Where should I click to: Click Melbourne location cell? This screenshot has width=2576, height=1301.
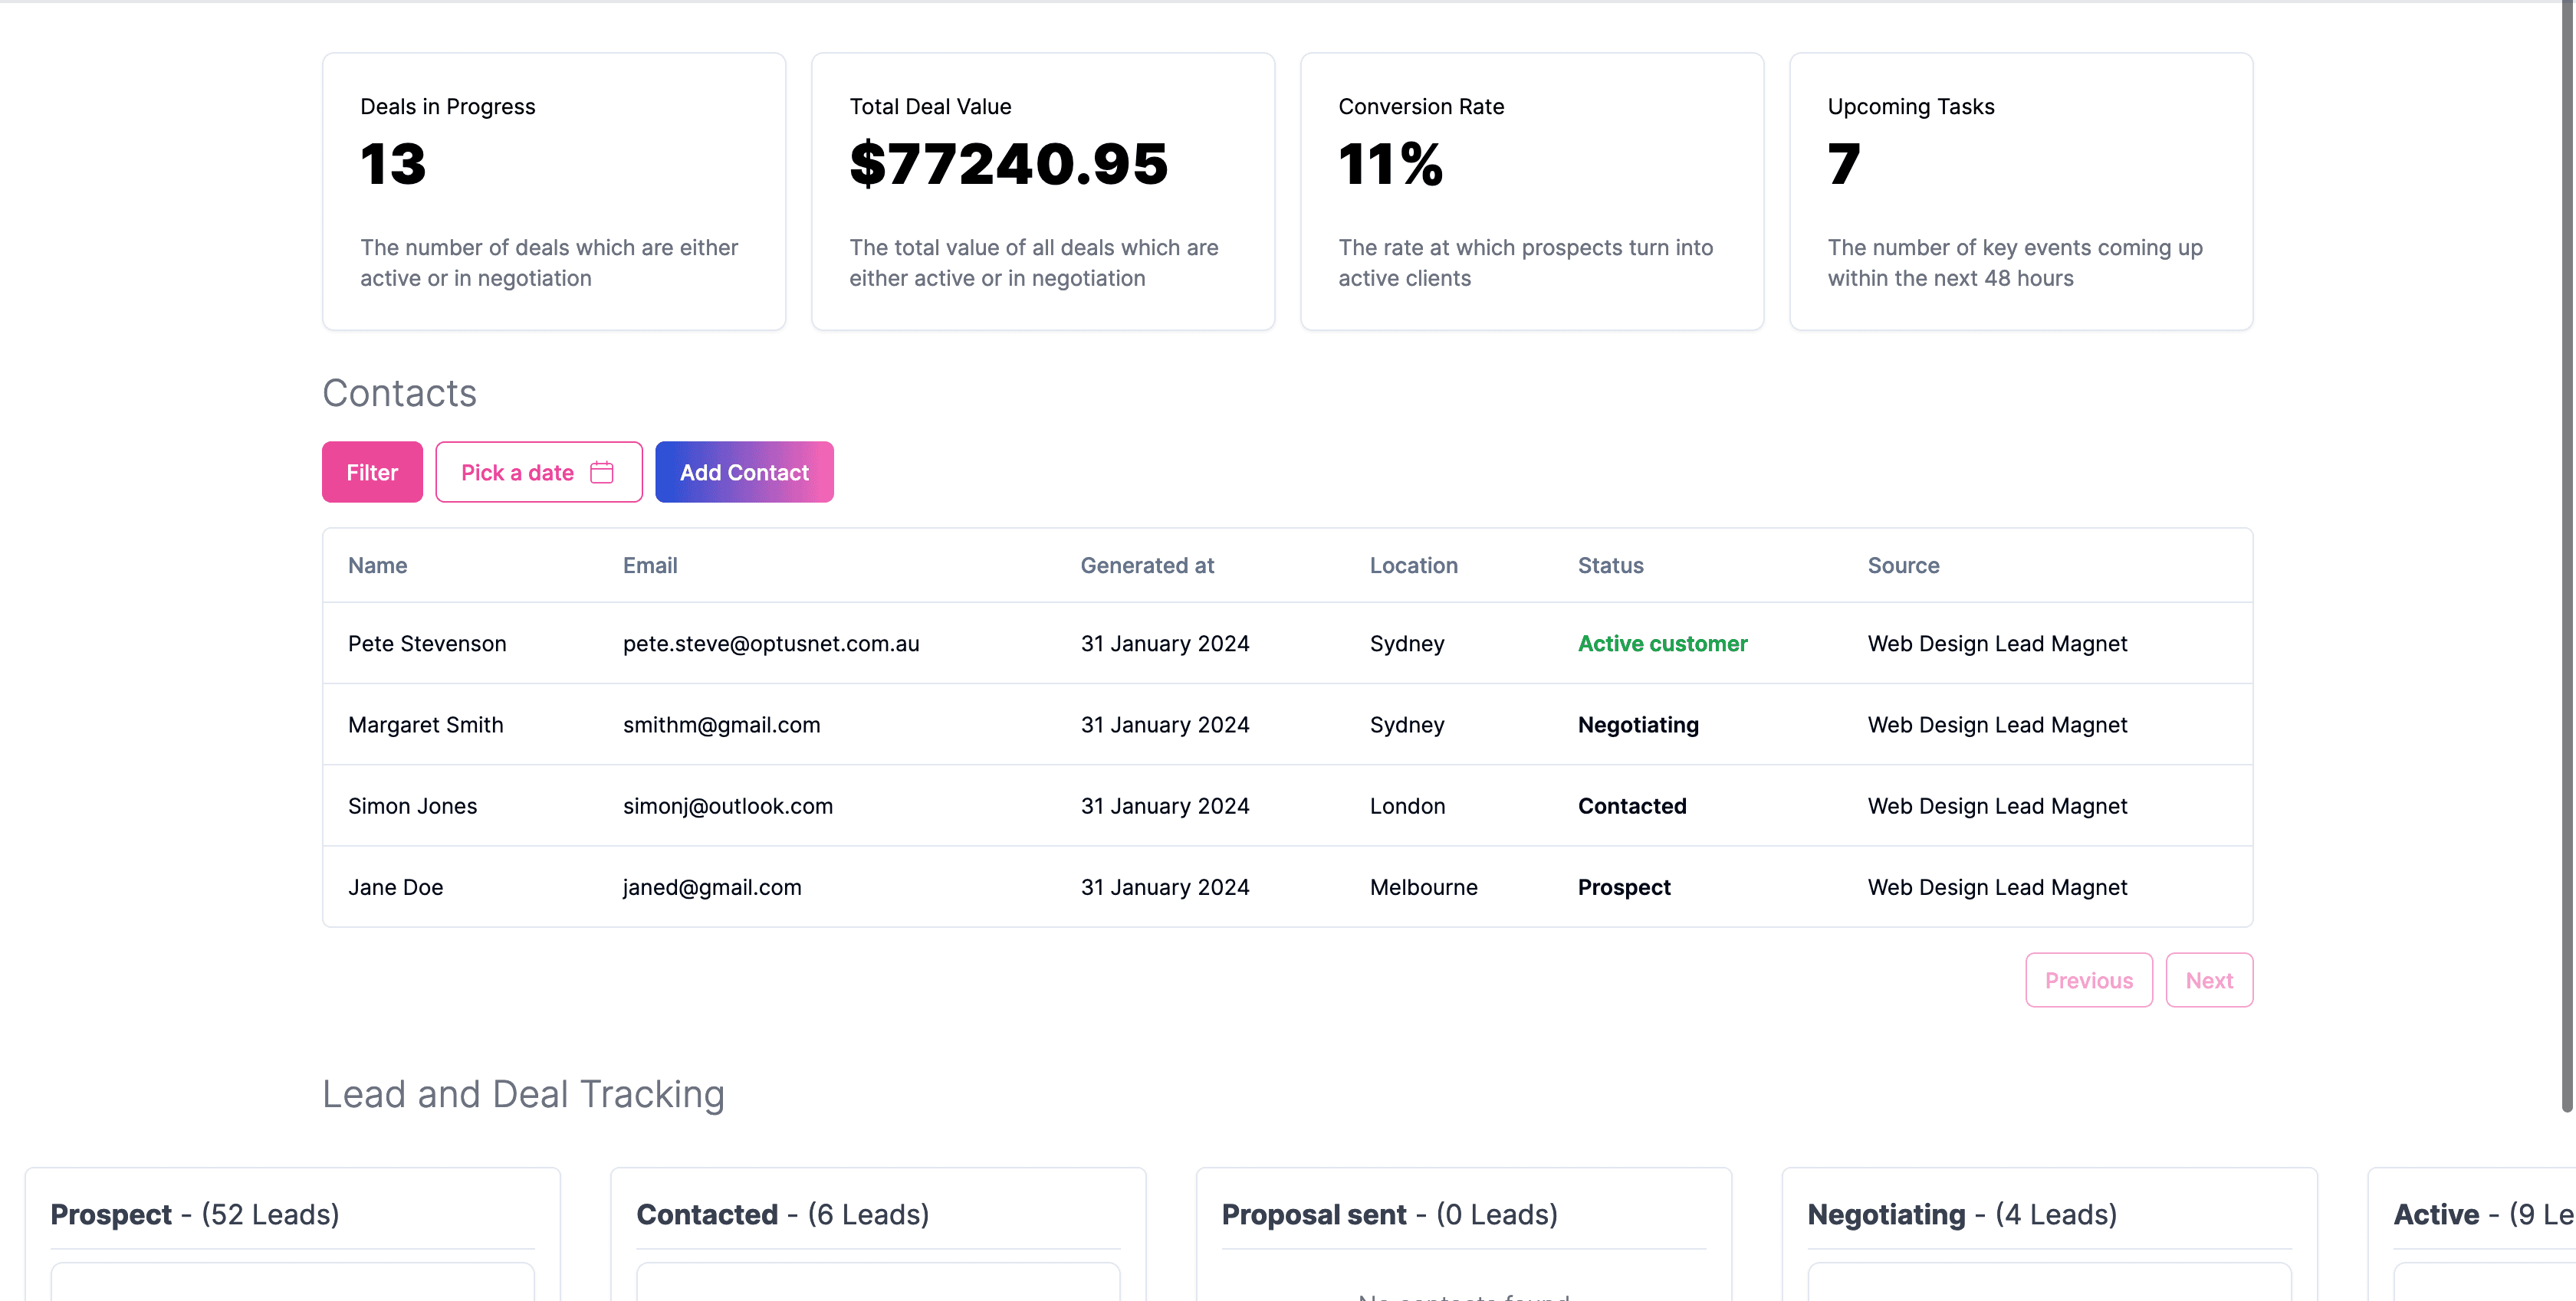coord(1424,886)
